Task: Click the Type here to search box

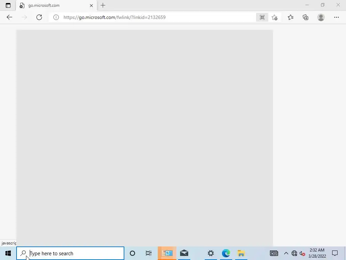Action: 70,253
